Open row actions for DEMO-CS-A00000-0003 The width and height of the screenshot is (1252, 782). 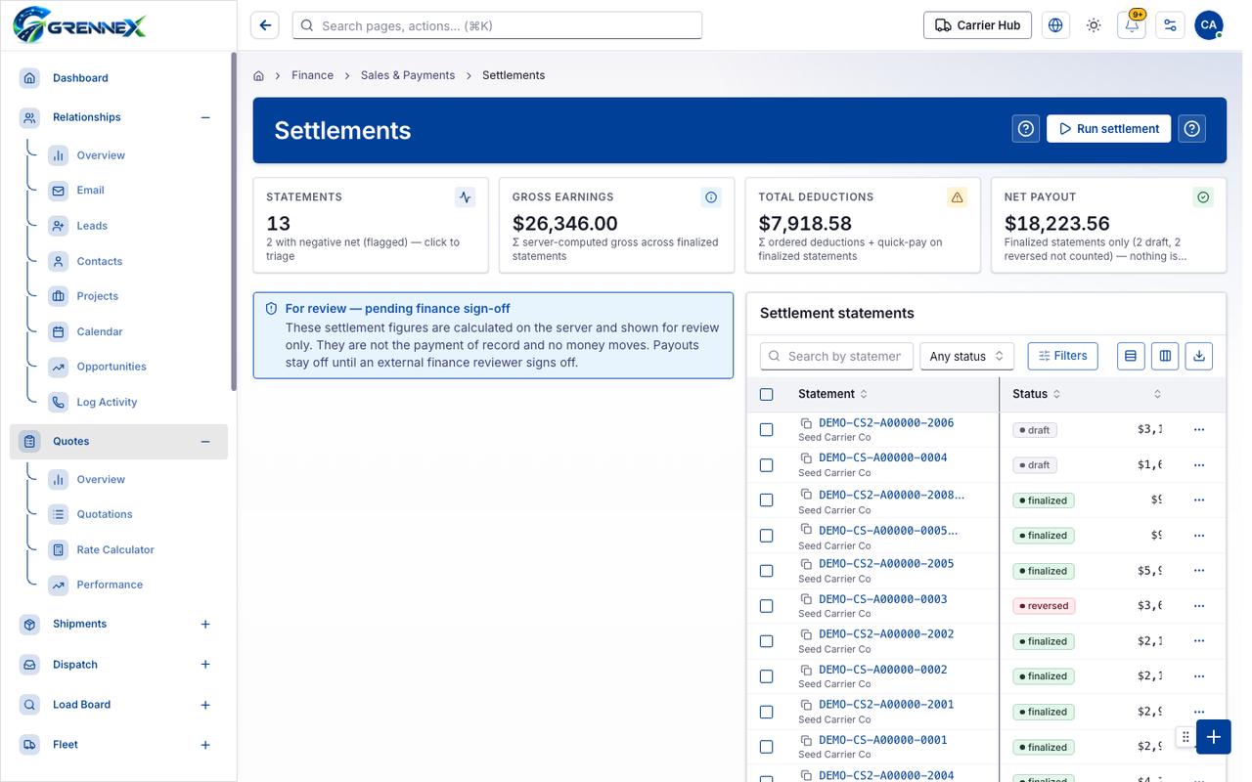pos(1199,606)
